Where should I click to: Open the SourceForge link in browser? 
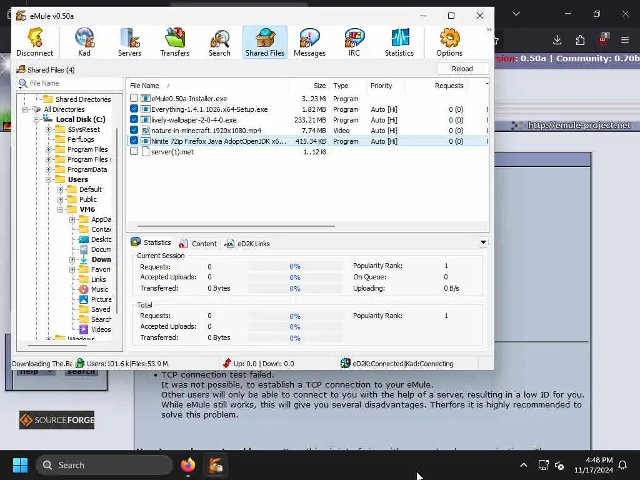(x=57, y=420)
